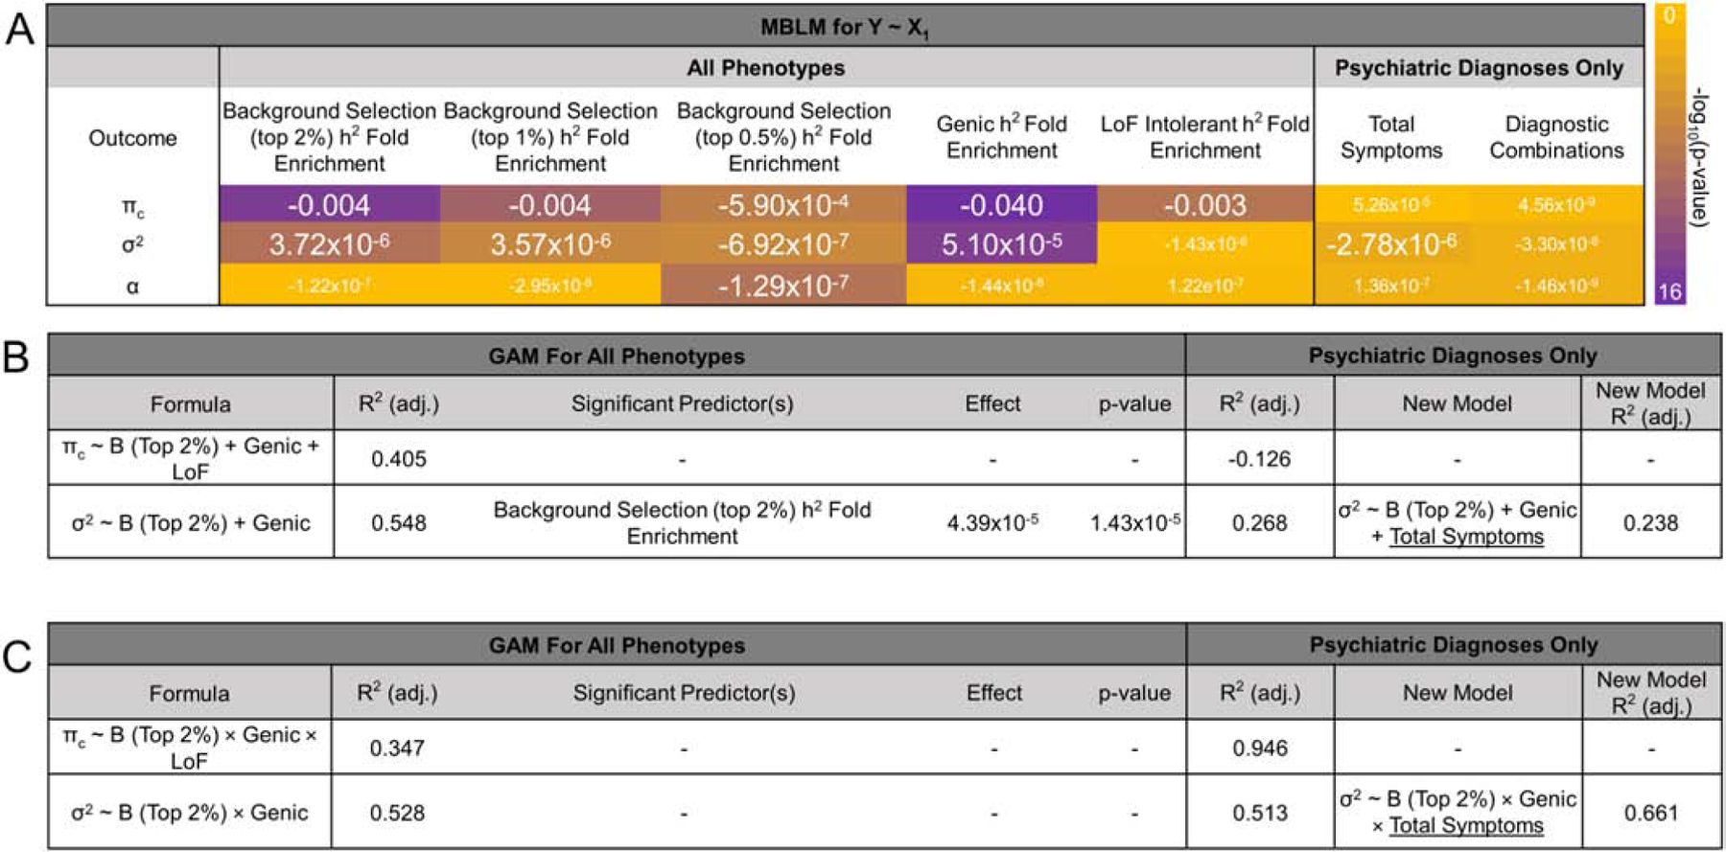Screen dimensions: 1726x852
Task: Click 'New Model' header in panel B
Action: coord(1457,403)
